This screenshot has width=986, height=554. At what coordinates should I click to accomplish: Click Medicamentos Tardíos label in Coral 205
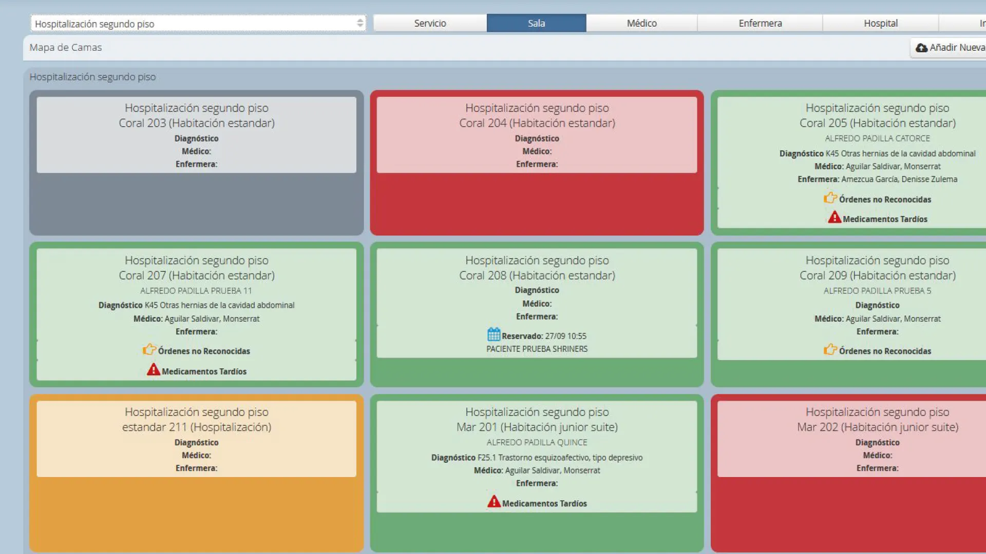[885, 219]
